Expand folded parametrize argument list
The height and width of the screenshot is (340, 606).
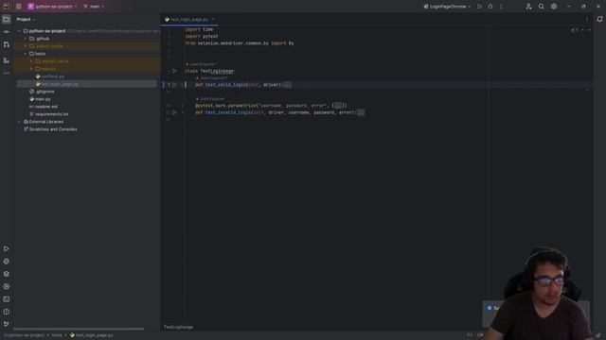tap(338, 106)
